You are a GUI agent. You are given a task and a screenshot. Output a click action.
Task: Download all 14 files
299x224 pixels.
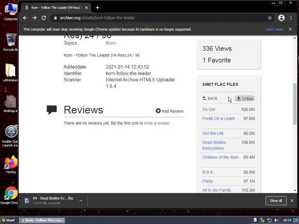click(x=245, y=99)
